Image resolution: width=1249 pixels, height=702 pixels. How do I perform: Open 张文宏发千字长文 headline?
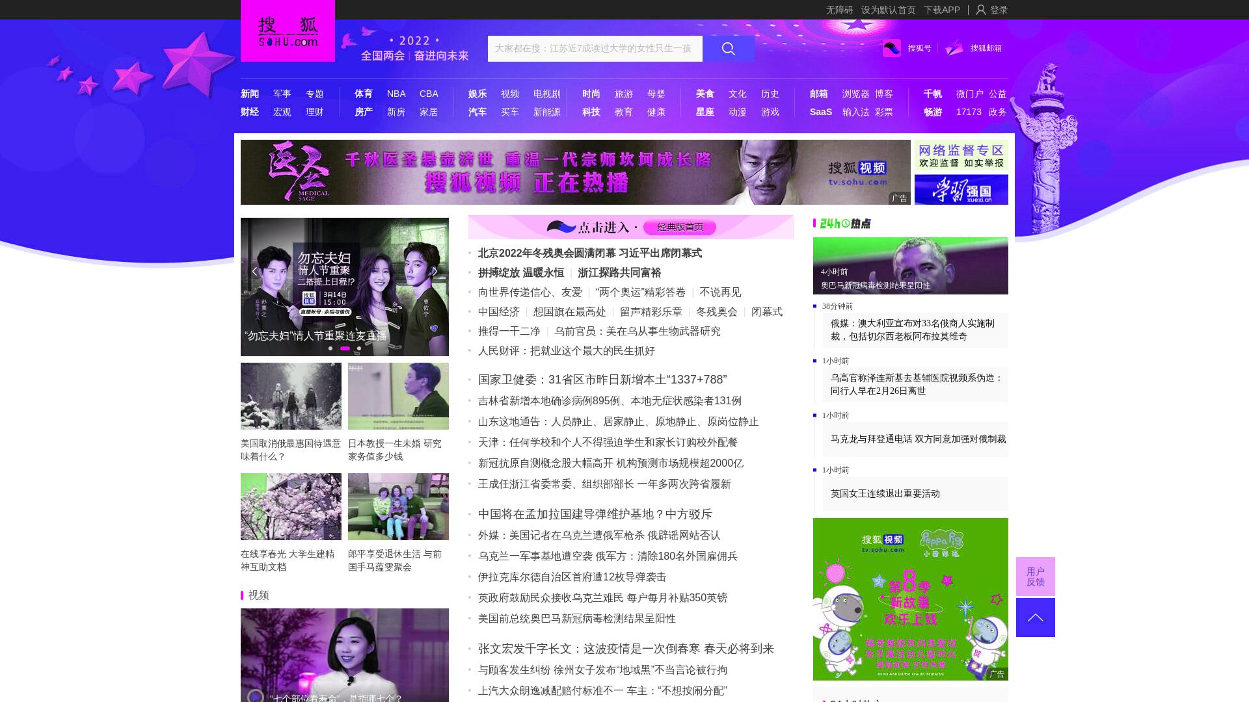pyautogui.click(x=626, y=649)
